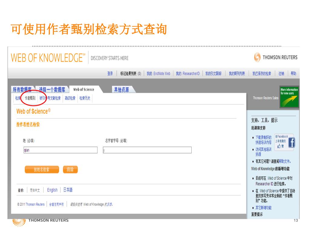Open the 作者甄别 author finder sub-tab
Viewport: 310px width, 232px height.
(30, 98)
